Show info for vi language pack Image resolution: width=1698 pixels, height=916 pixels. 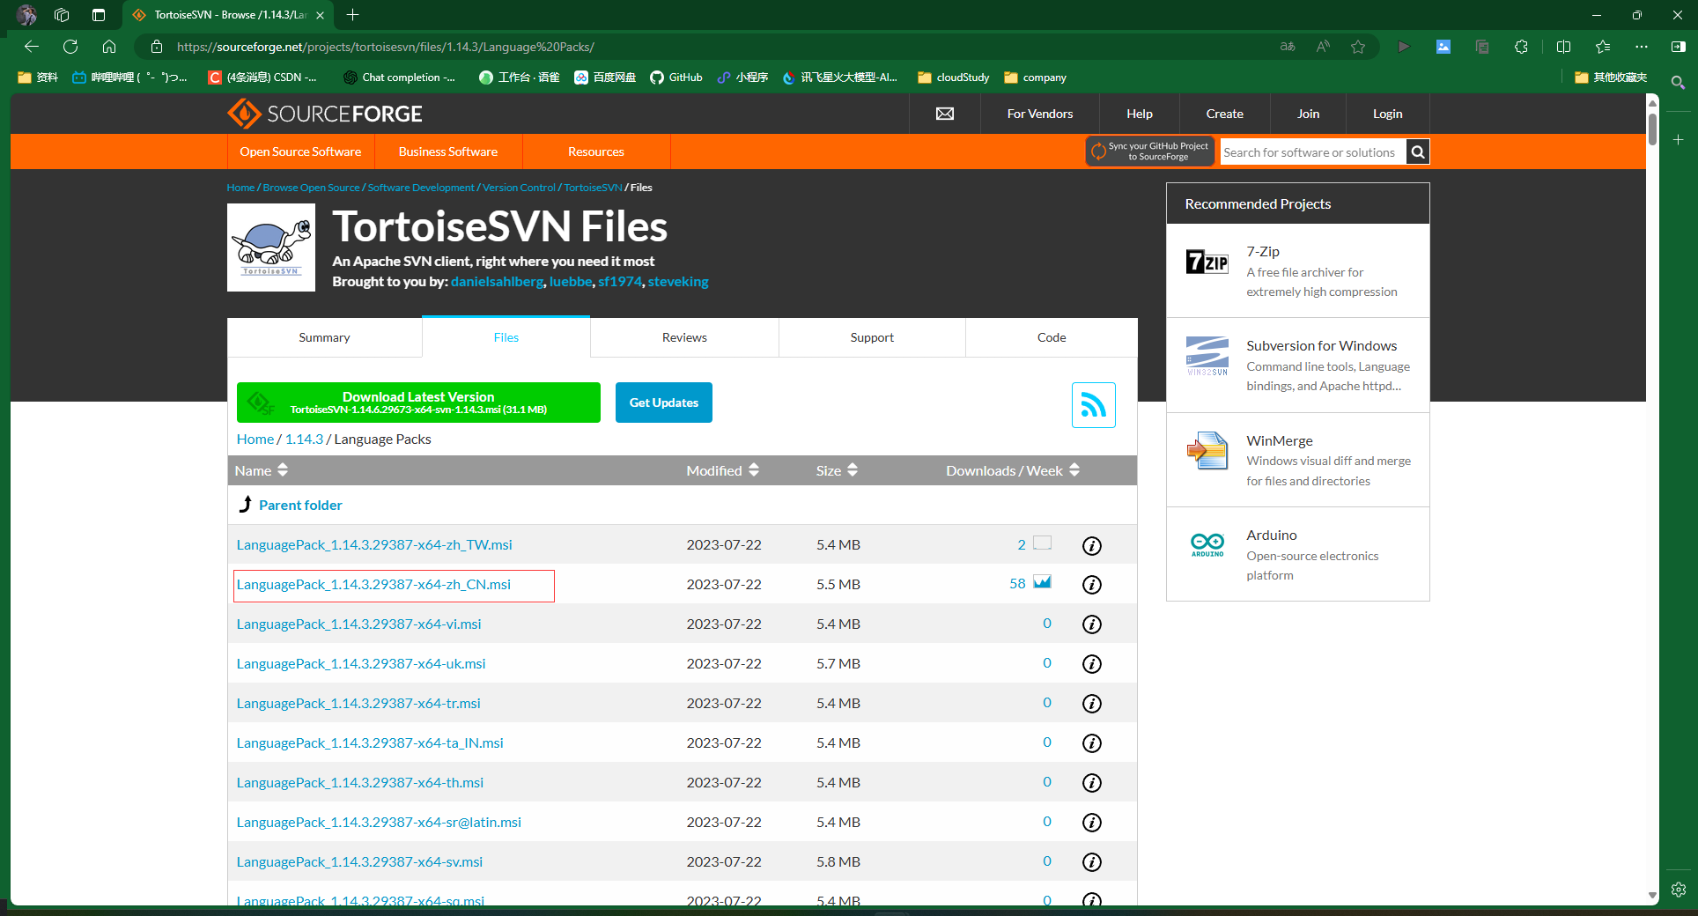point(1091,624)
